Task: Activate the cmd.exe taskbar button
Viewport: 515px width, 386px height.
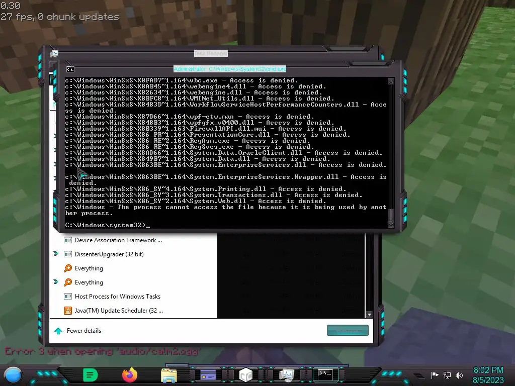Action: pyautogui.click(x=325, y=374)
